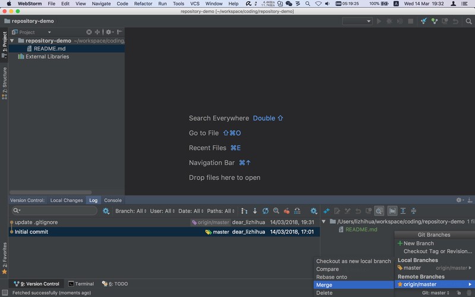Click Collapse All in changes pane

click(x=413, y=211)
